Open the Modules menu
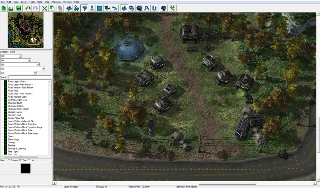The width and height of the screenshot is (320, 188). [x=56, y=2]
